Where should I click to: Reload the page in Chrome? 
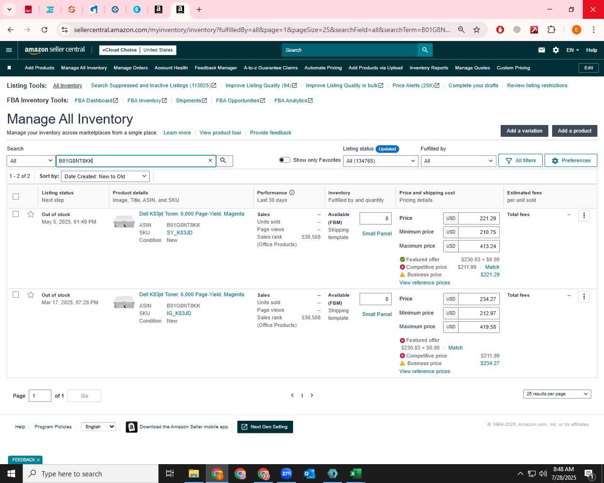tap(44, 30)
